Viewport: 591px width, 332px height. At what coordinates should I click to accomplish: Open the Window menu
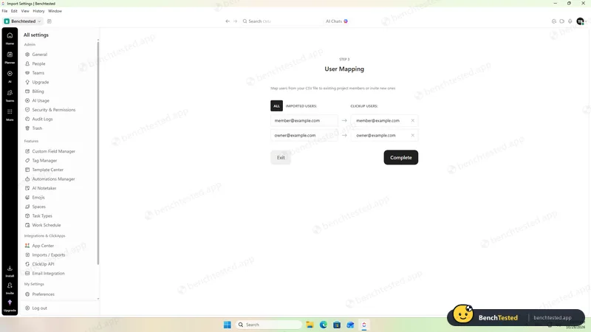(55, 11)
